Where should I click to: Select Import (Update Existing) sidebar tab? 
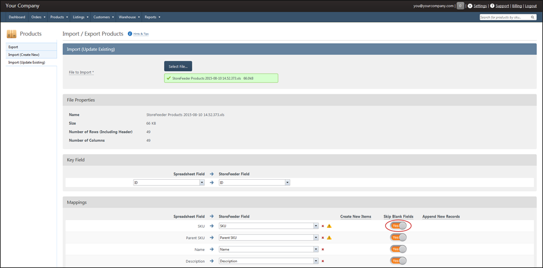pyautogui.click(x=32, y=62)
